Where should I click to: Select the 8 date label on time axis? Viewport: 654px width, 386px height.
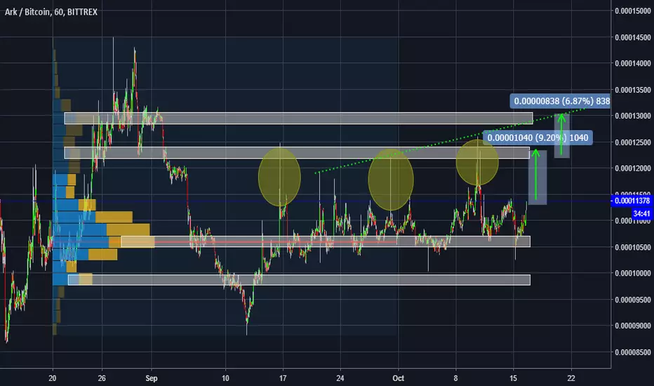(455, 378)
